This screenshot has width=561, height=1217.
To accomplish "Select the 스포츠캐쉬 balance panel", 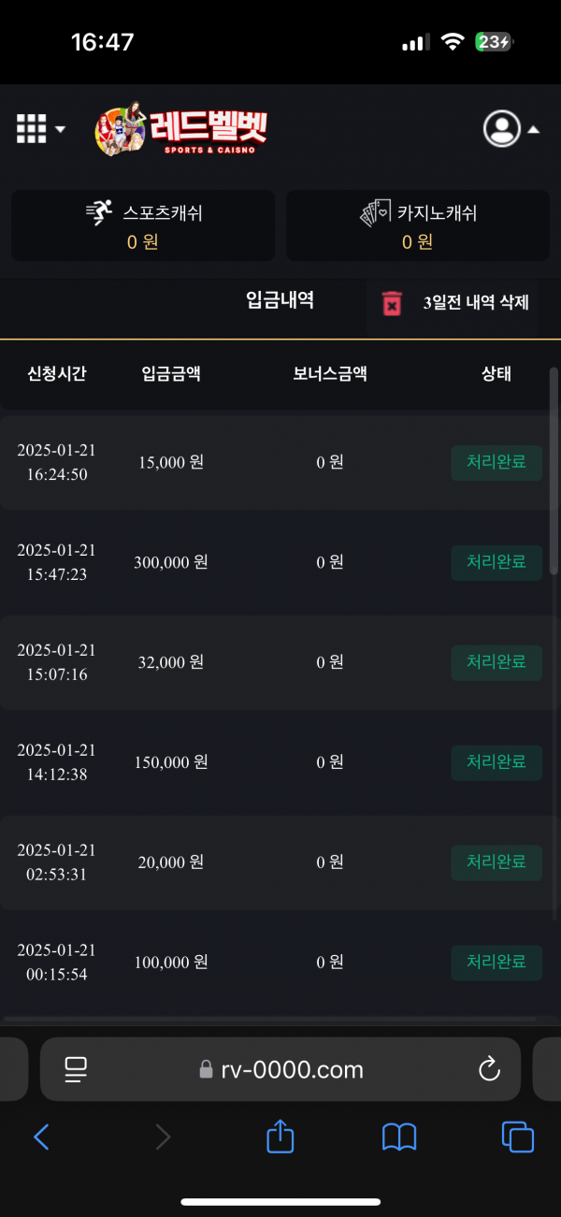I will pyautogui.click(x=143, y=225).
